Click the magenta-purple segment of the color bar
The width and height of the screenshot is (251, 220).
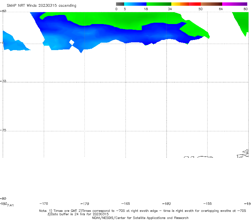(235, 4)
